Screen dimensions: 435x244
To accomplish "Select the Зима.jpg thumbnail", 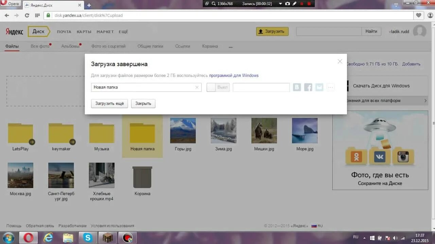I will (x=223, y=130).
